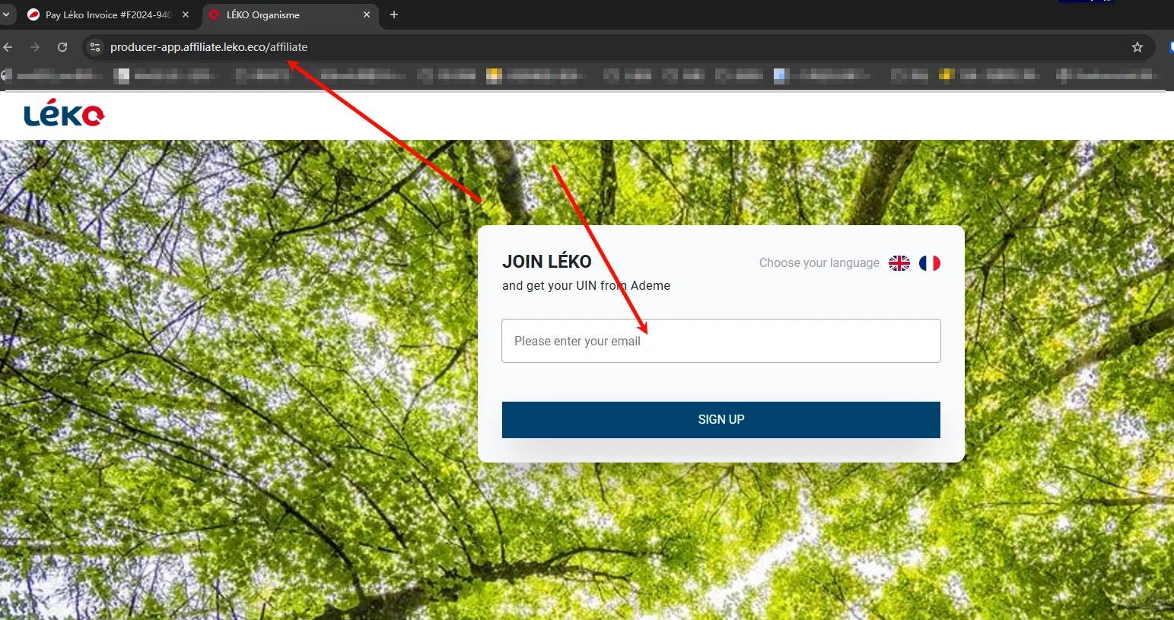Focus the 'Please enter your email' field
1174x620 pixels.
[721, 341]
